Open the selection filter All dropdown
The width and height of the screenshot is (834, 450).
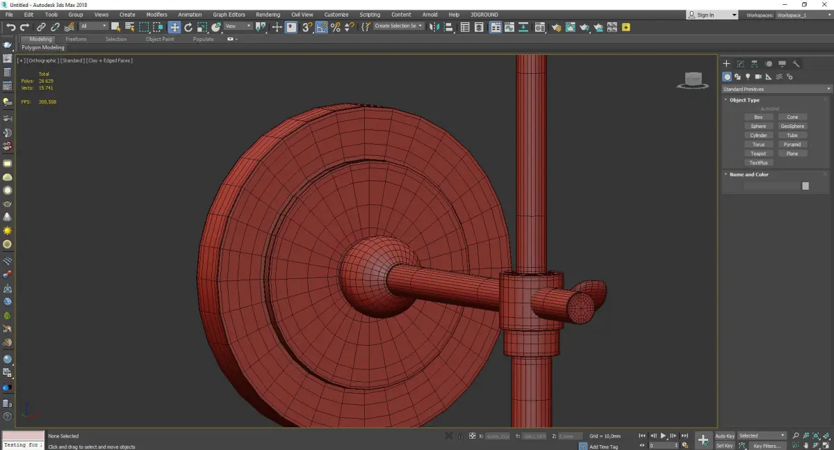pyautogui.click(x=93, y=26)
